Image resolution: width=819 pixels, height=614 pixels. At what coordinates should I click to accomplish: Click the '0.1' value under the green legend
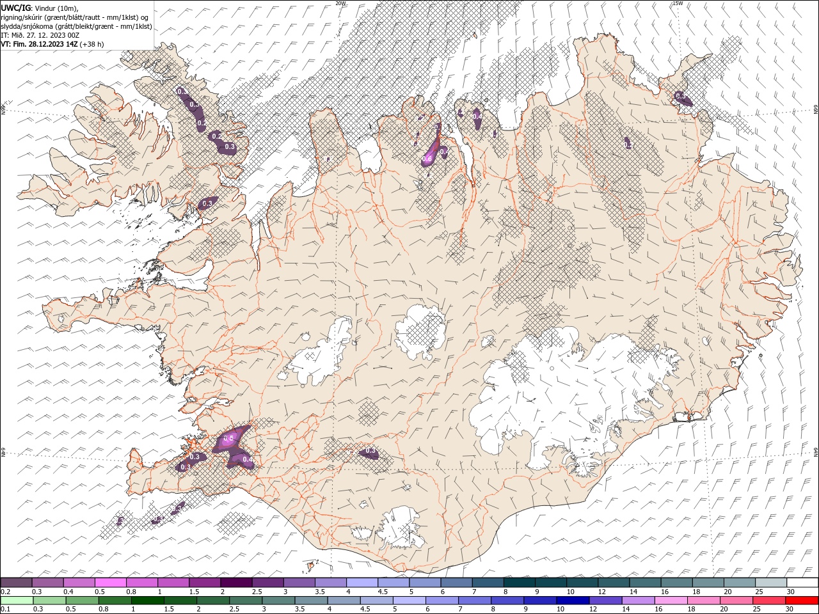pos(5,610)
